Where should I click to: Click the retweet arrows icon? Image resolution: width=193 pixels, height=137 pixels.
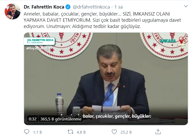click(x=71, y=132)
